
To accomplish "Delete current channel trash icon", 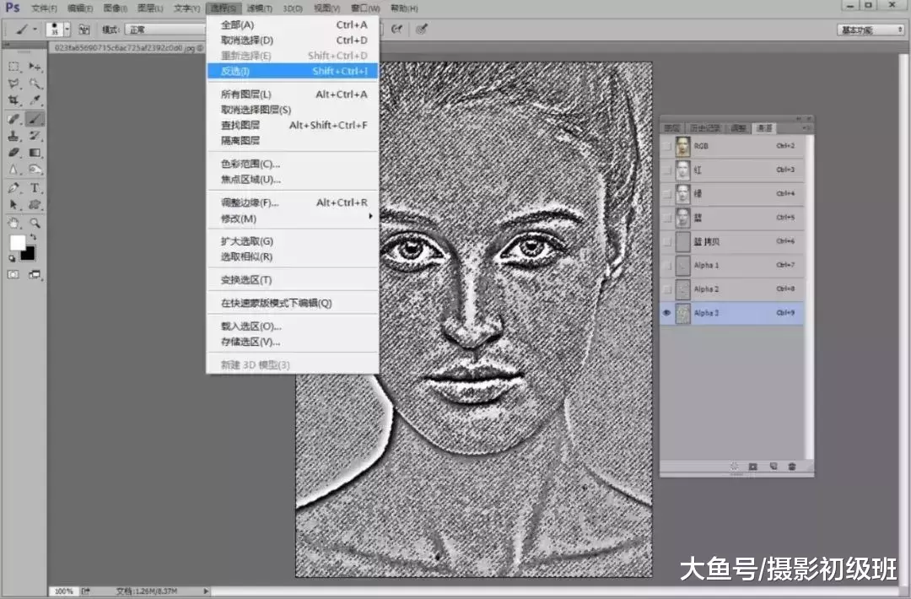I will pyautogui.click(x=792, y=467).
